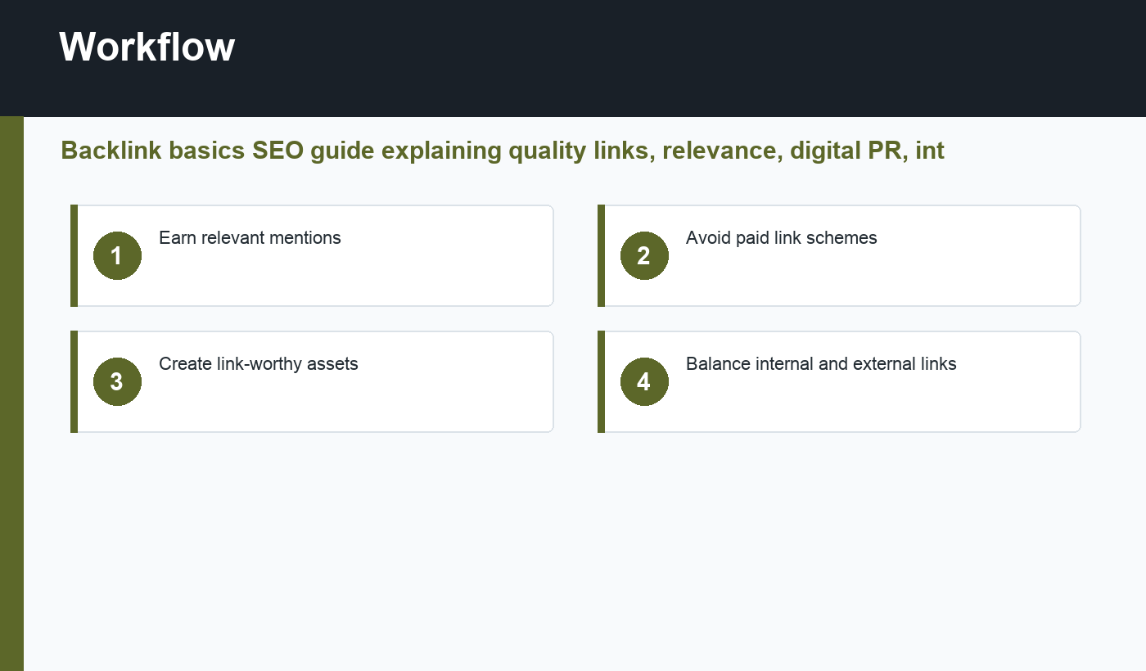Click the step 3 number circle

[x=117, y=381]
